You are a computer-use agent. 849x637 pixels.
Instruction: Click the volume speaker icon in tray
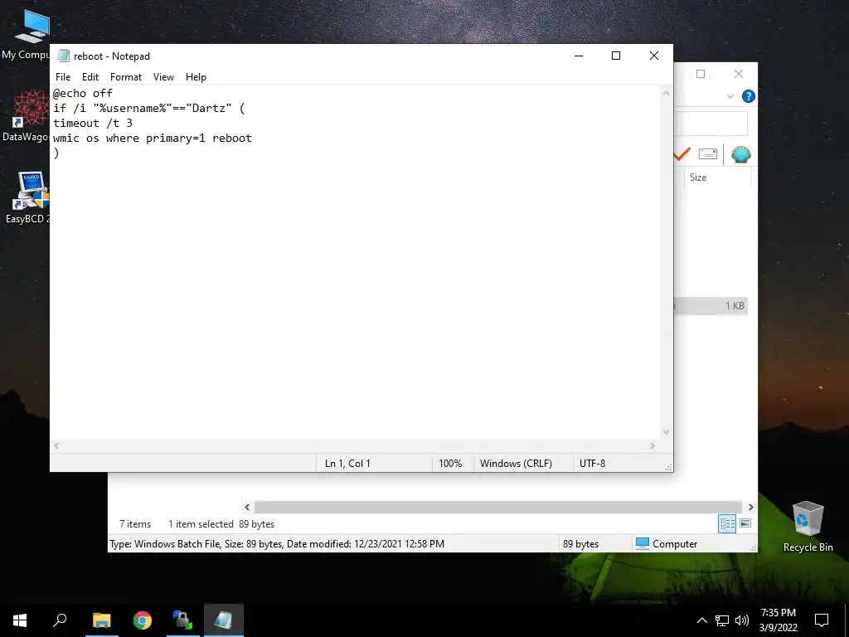742,620
